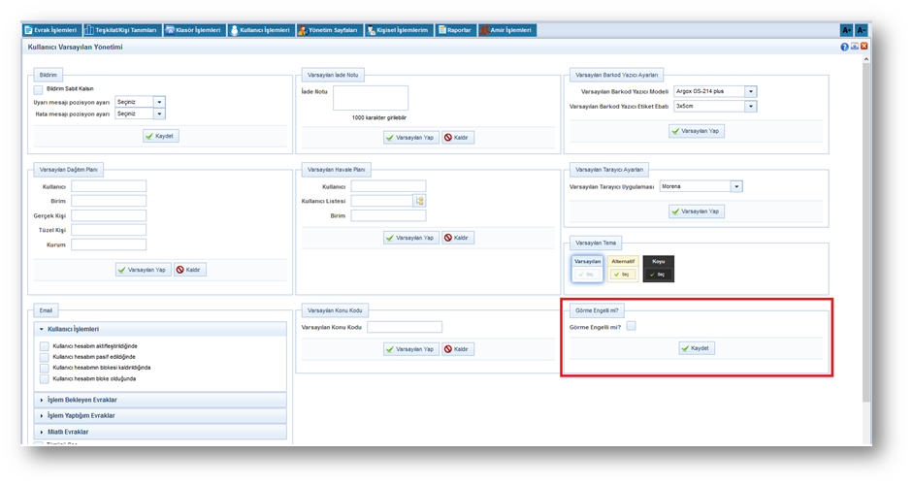
Task: Open help with the question mark icon
Action: click(844, 47)
